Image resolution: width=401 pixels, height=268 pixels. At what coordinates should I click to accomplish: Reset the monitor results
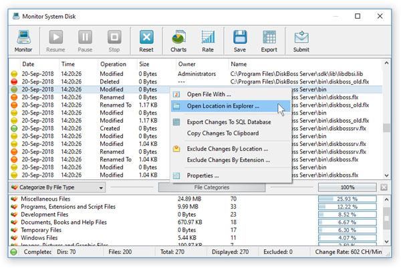(146, 41)
